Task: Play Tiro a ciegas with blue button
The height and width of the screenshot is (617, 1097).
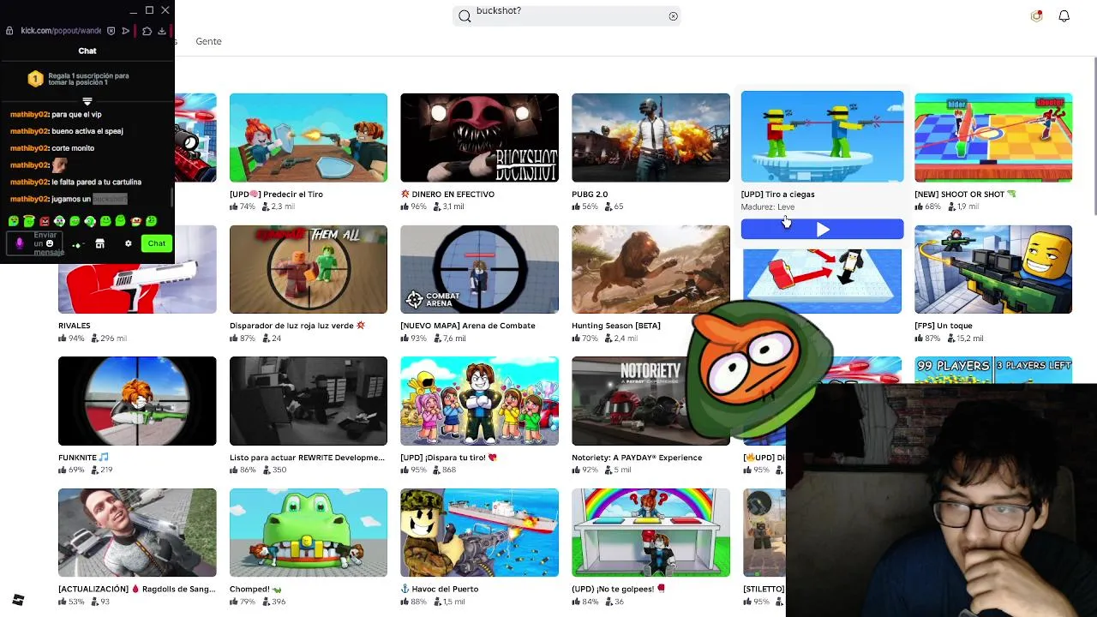Action: click(822, 229)
